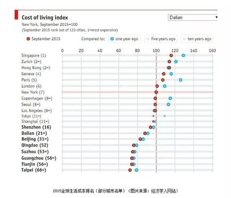The height and width of the screenshot is (198, 231).
Task: Select the Shenzhen (16) city label
Action: click(36, 127)
